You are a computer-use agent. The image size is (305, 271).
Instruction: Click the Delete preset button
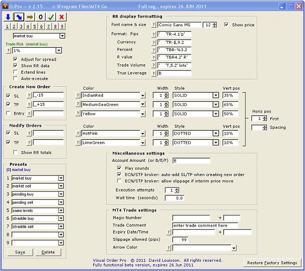pos(48,252)
